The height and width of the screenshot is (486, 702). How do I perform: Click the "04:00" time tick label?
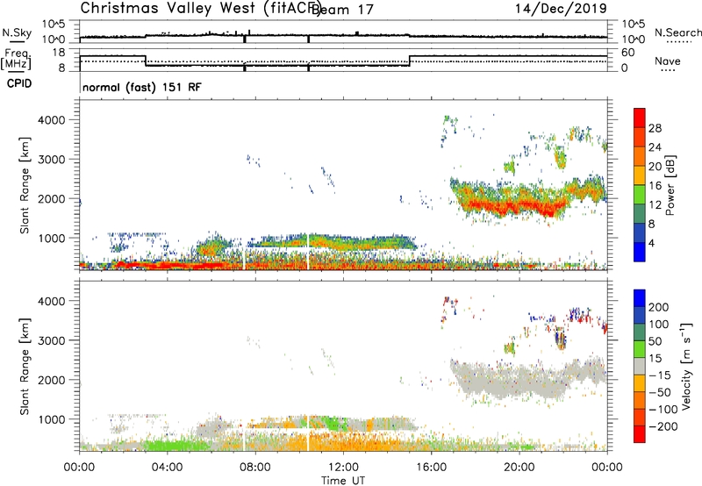tap(168, 468)
